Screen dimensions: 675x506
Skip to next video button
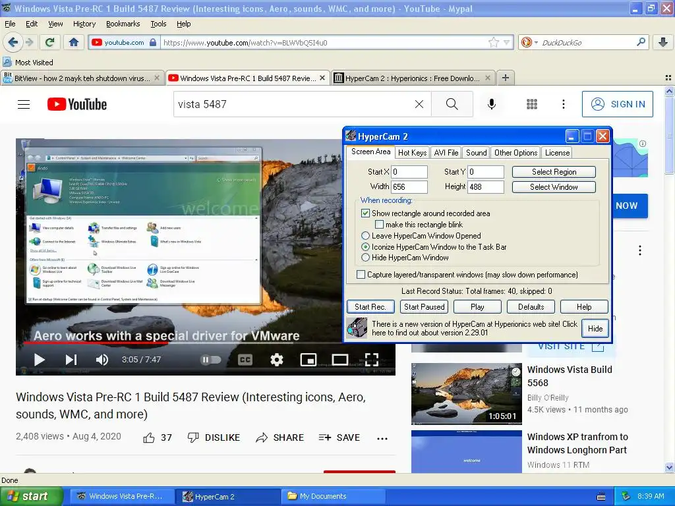click(71, 359)
